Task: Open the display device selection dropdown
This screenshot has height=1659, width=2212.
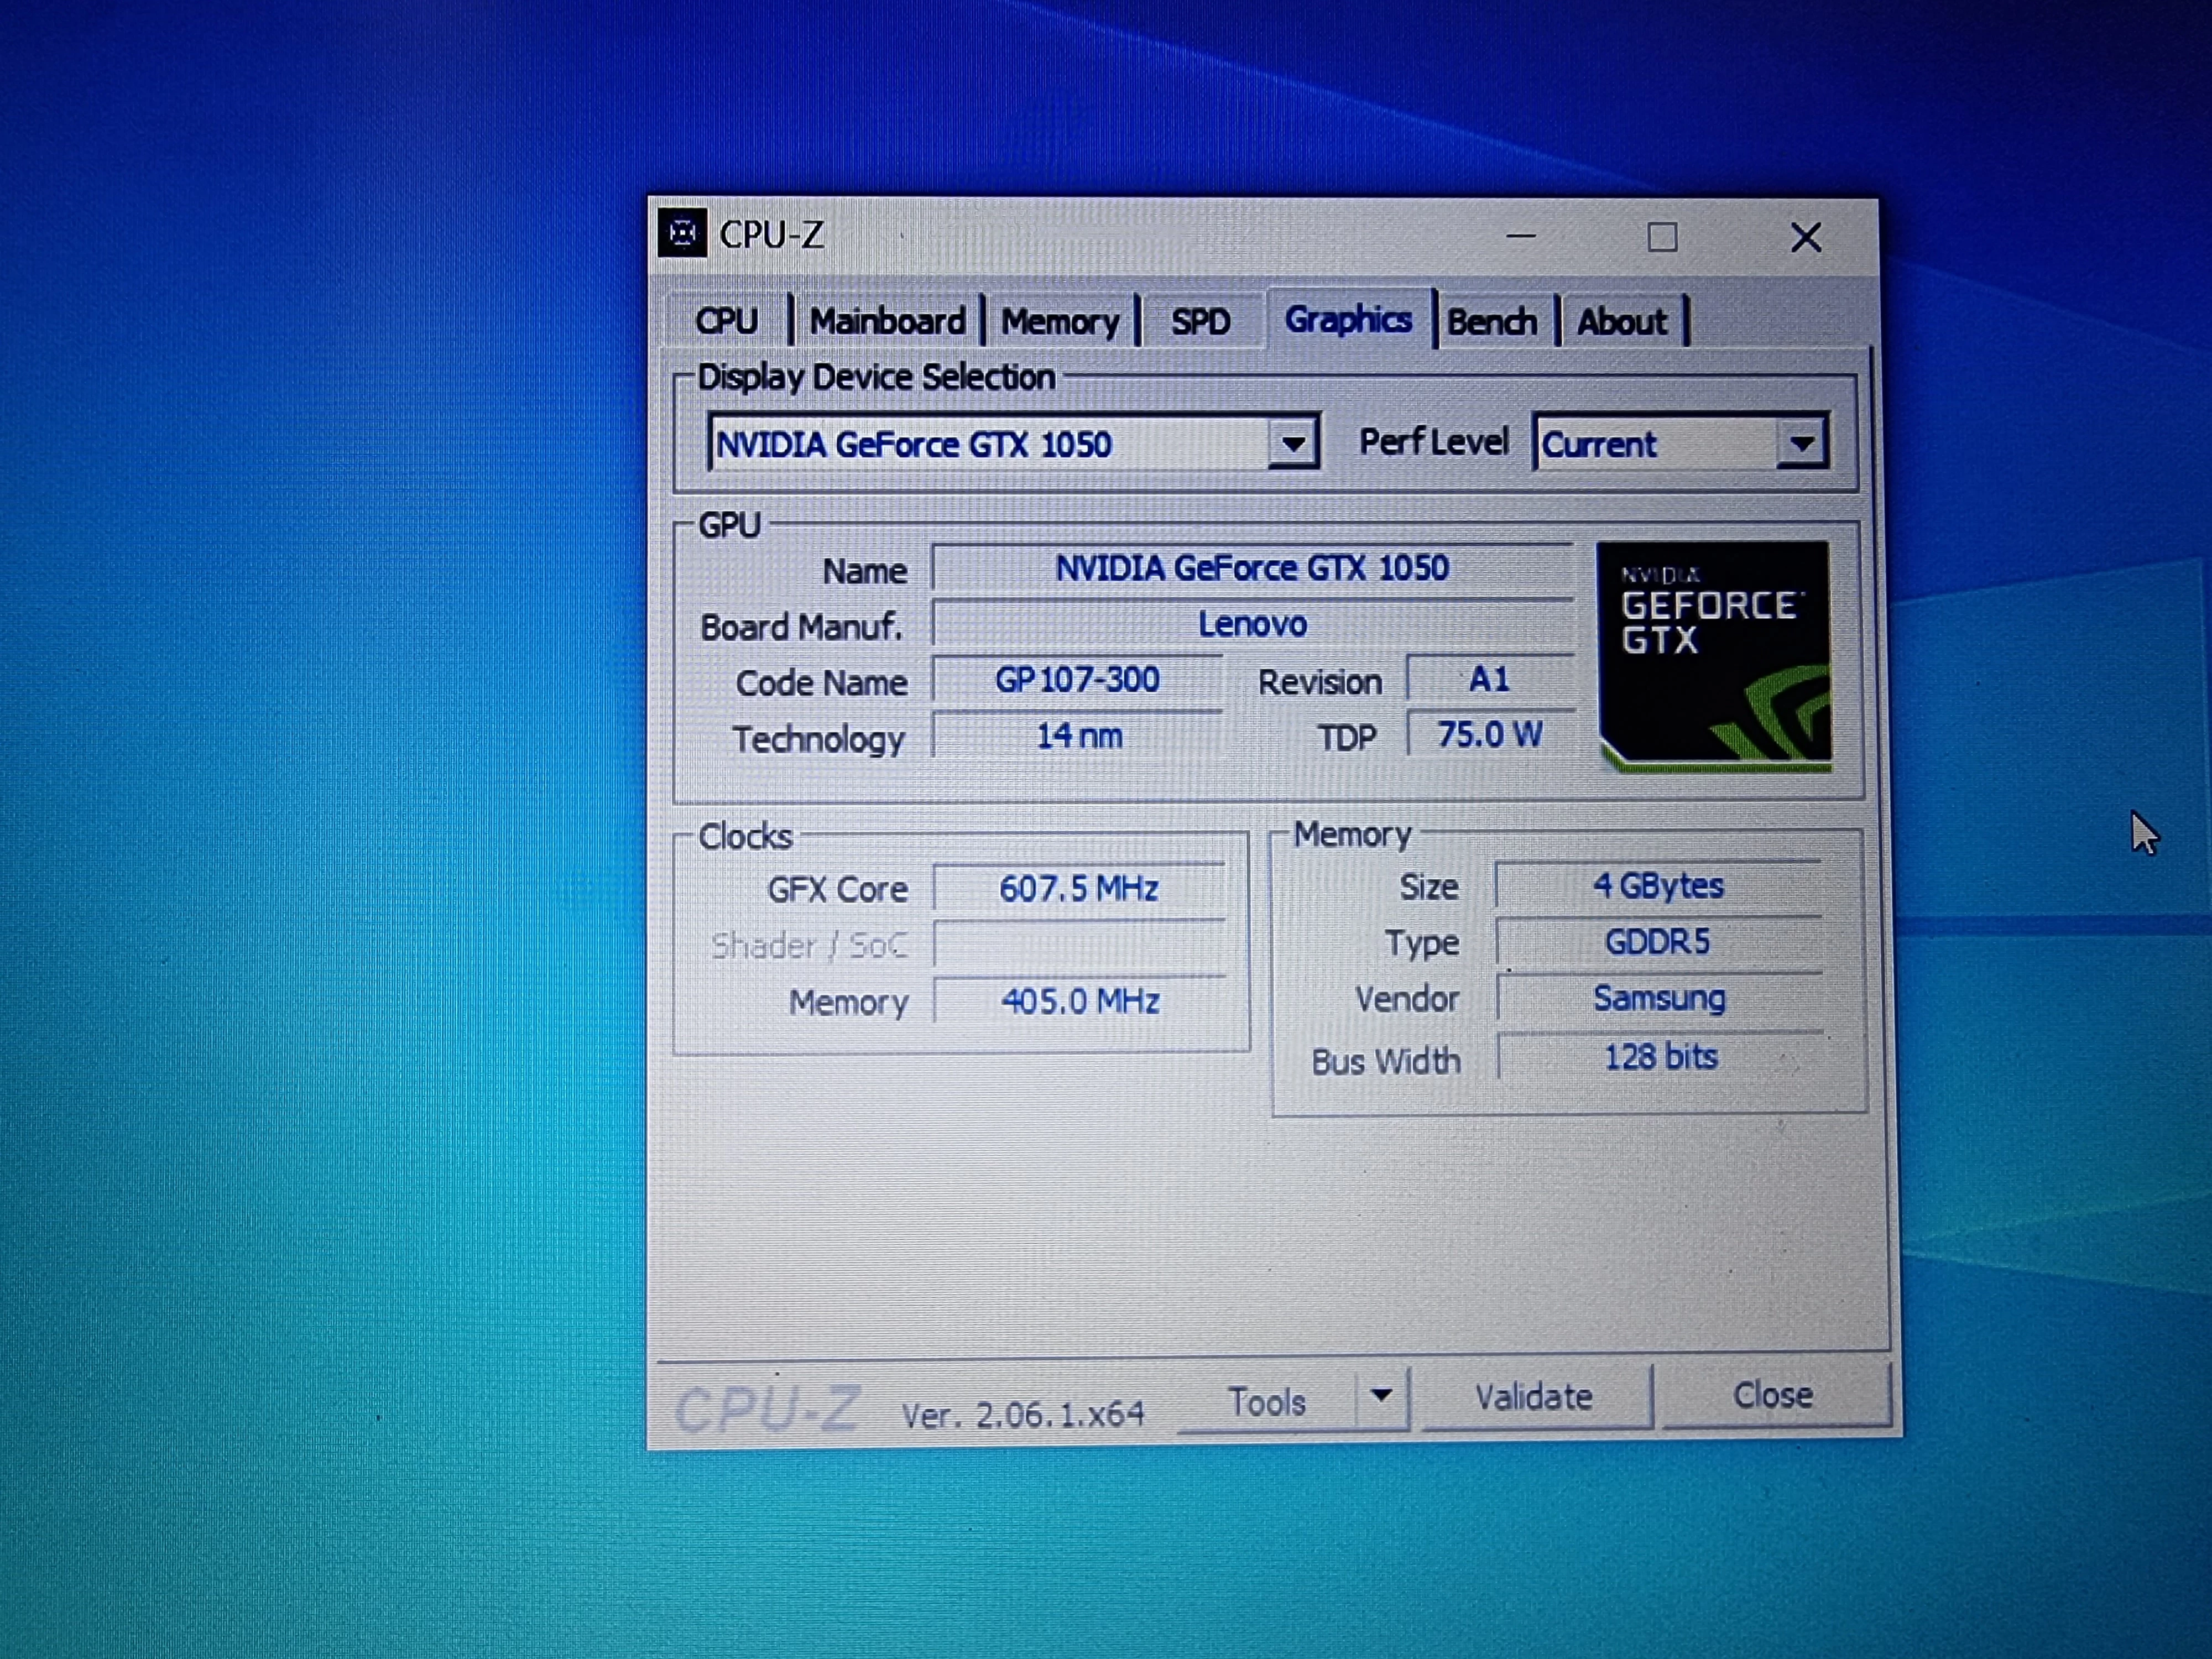Action: tap(1295, 443)
